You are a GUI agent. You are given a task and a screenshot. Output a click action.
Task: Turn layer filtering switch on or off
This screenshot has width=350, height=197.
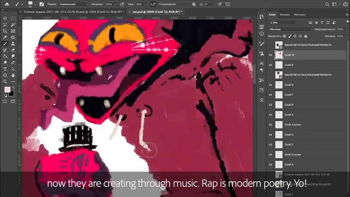click(348, 22)
